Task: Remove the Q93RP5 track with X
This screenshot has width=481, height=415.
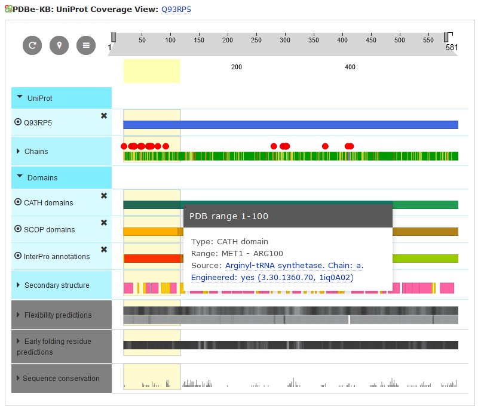Action: pyautogui.click(x=104, y=116)
